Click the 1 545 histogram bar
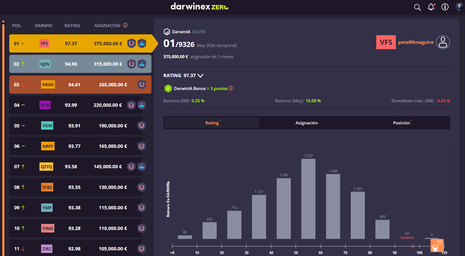 click(284, 208)
